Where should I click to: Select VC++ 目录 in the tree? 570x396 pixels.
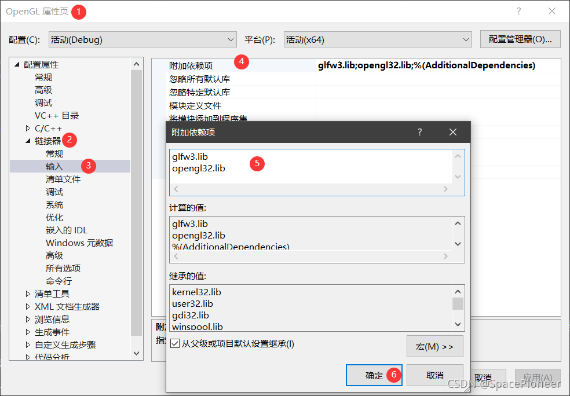[x=57, y=116]
